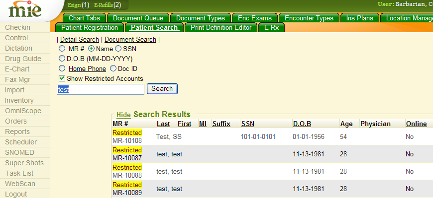This screenshot has height=198, width=433.
Task: Open the Document Search link
Action: point(130,39)
